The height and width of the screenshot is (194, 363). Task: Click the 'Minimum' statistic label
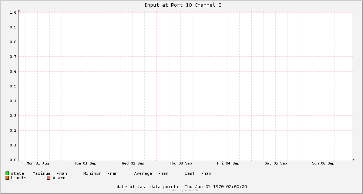click(93, 173)
